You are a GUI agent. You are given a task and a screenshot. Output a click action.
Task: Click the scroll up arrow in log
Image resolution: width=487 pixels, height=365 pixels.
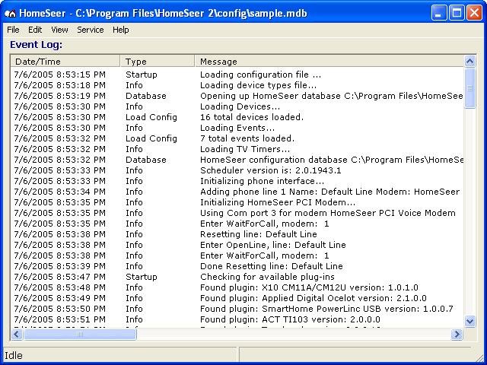[x=470, y=61]
